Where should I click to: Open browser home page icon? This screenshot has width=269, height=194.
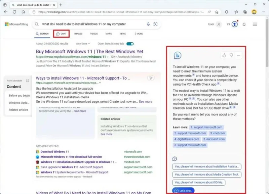[x=23, y=12]
